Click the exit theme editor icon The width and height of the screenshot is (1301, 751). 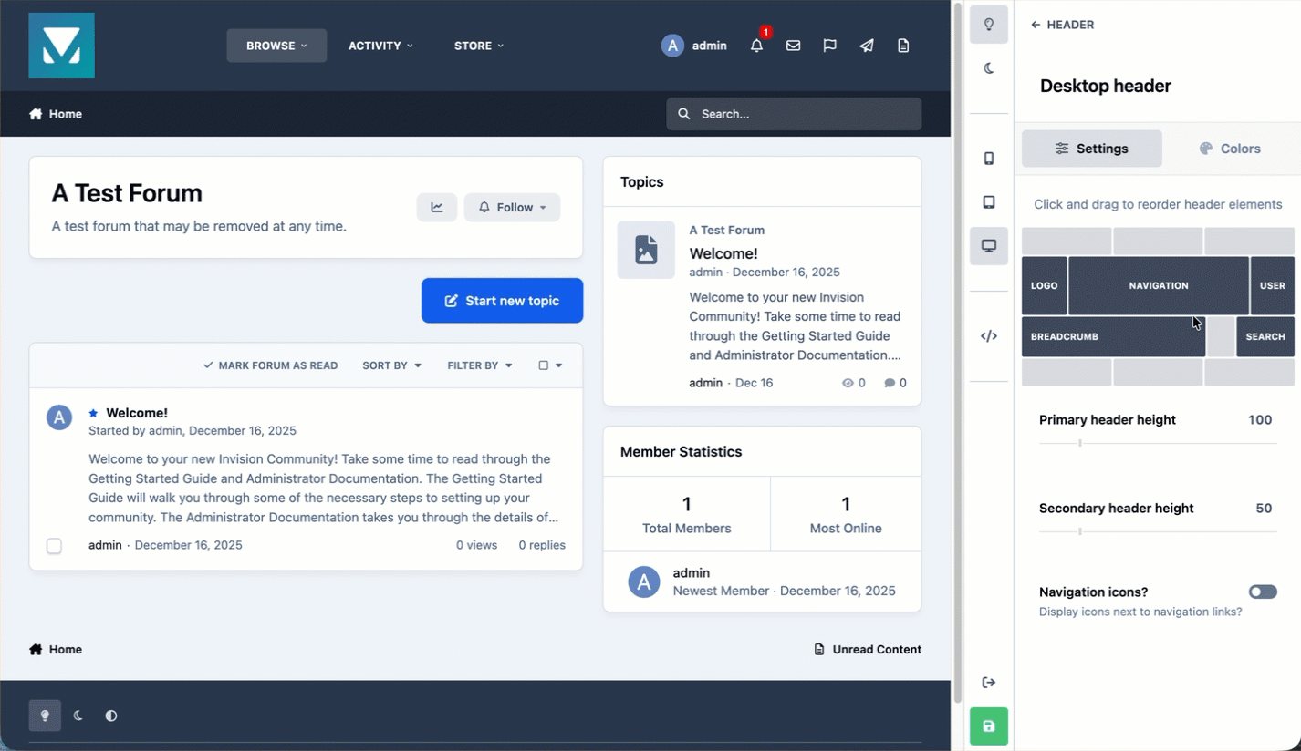989,683
